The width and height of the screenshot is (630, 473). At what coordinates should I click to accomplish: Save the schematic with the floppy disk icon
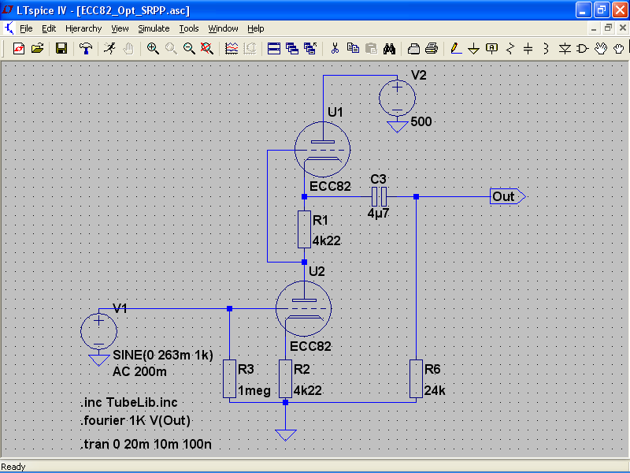(x=61, y=49)
